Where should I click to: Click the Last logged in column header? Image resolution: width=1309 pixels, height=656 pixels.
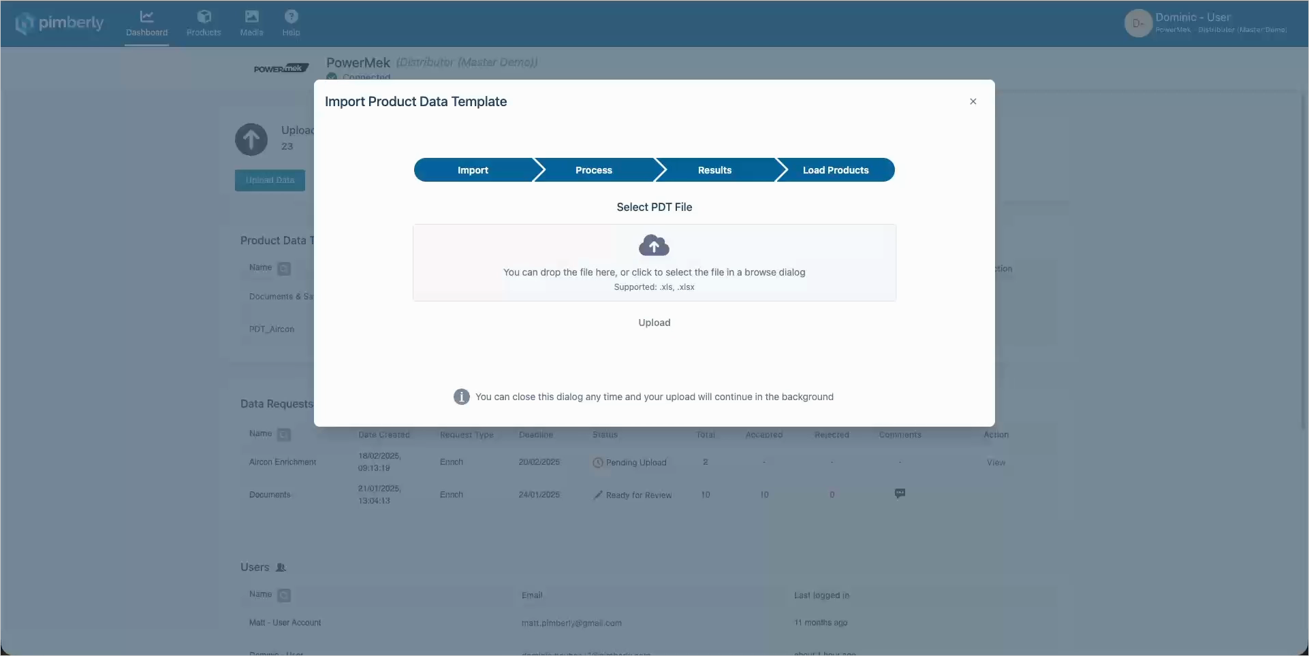pyautogui.click(x=821, y=595)
